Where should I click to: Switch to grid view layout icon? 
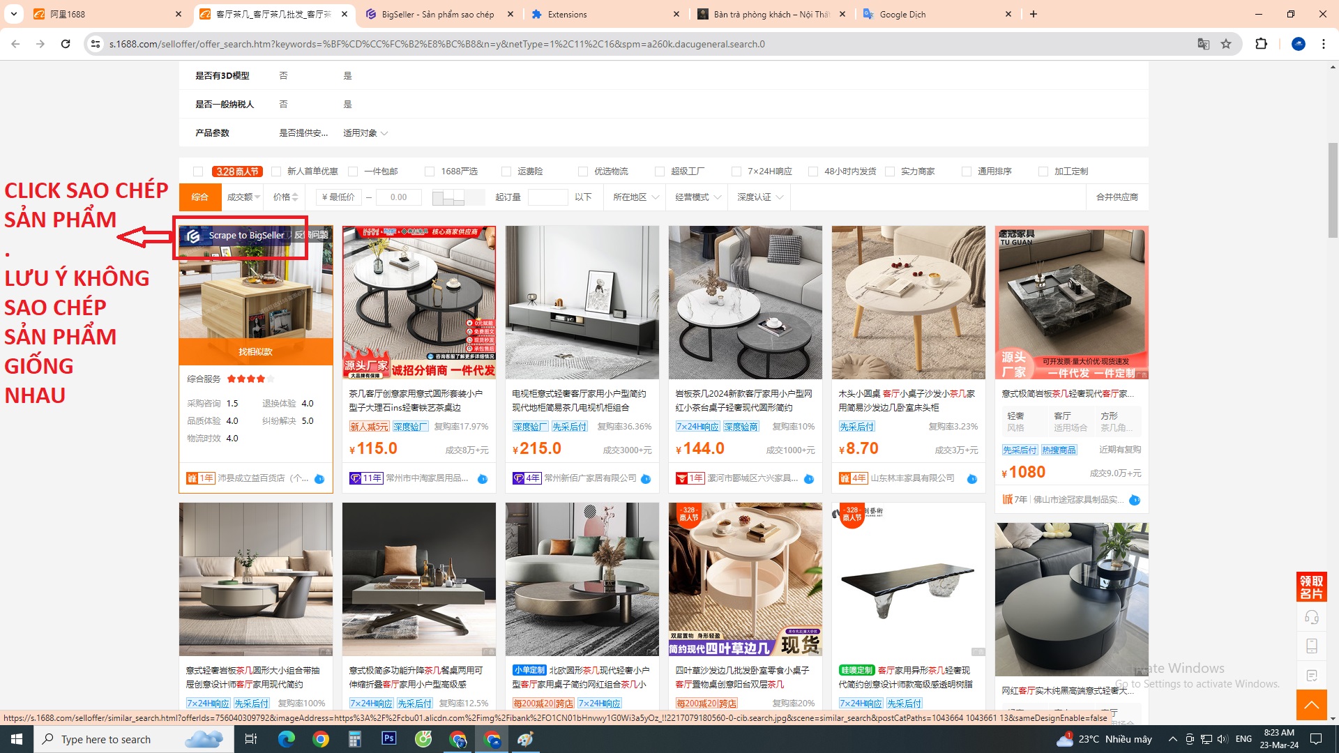(x=448, y=197)
